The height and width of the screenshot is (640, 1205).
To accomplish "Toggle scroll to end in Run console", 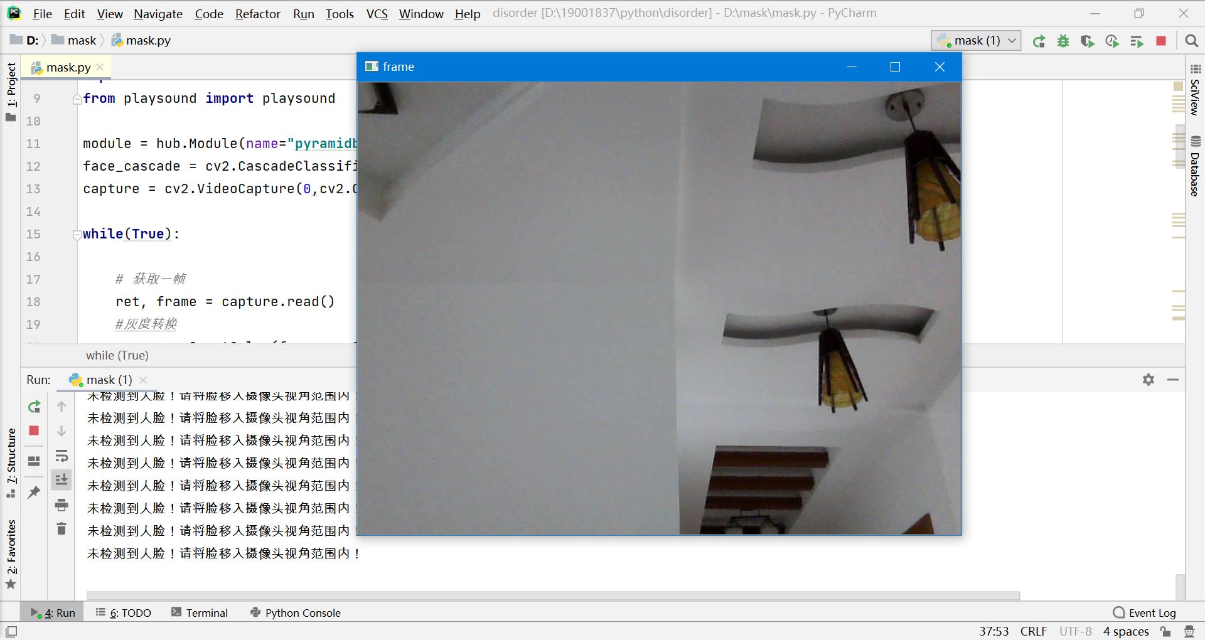I will pyautogui.click(x=62, y=480).
